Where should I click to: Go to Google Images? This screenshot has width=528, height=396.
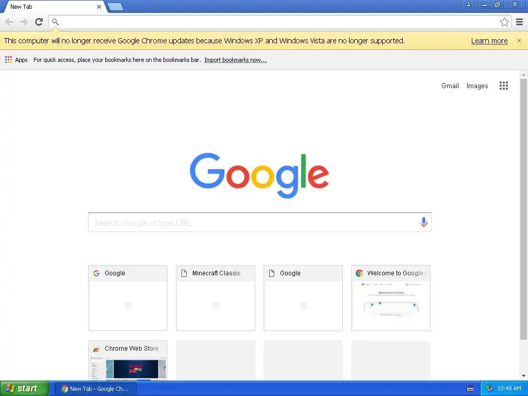[x=477, y=86]
